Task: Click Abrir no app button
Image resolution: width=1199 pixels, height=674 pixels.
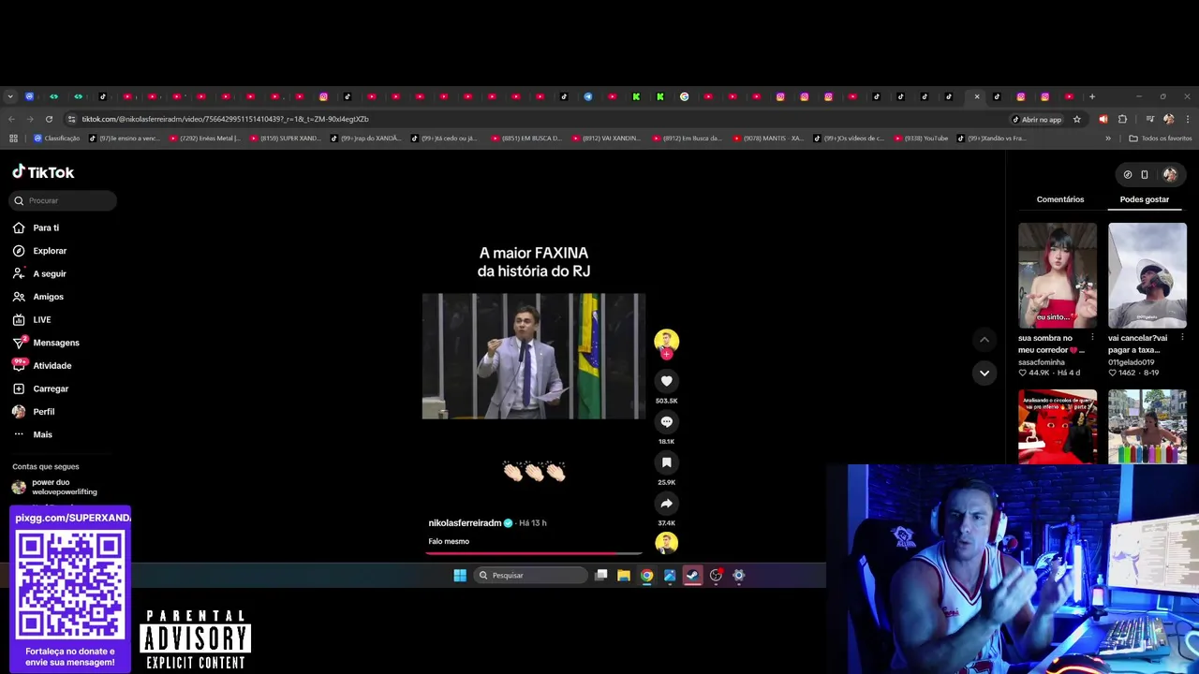Action: tap(1037, 119)
